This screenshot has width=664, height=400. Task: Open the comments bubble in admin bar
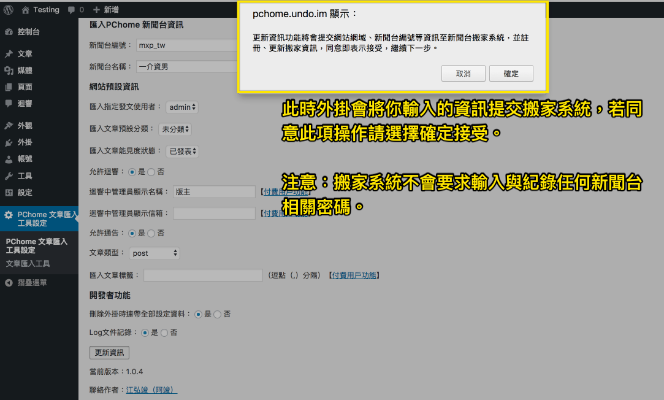tap(71, 10)
